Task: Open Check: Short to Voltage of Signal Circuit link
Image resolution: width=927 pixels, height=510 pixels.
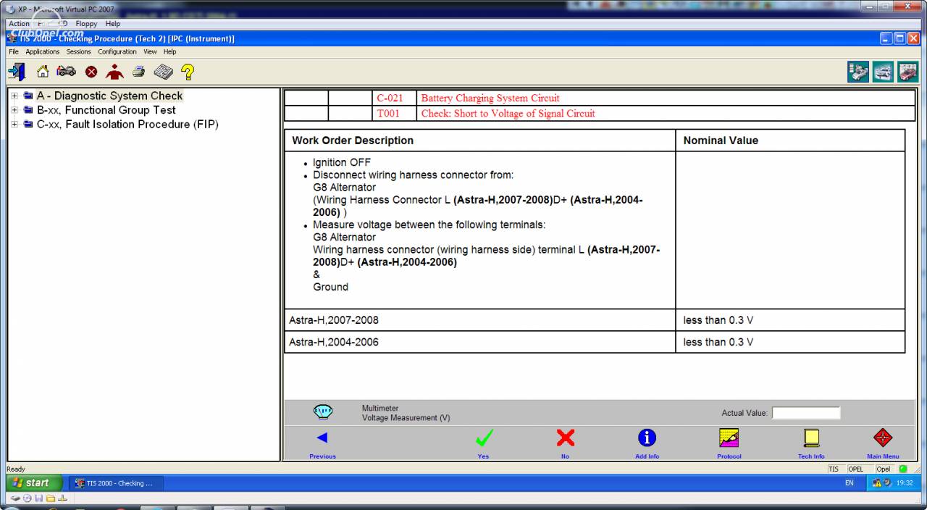Action: [x=508, y=114]
